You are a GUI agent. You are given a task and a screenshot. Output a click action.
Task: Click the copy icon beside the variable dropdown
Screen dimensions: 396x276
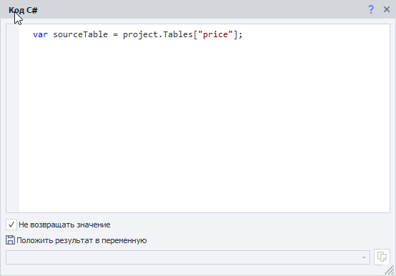pos(382,257)
